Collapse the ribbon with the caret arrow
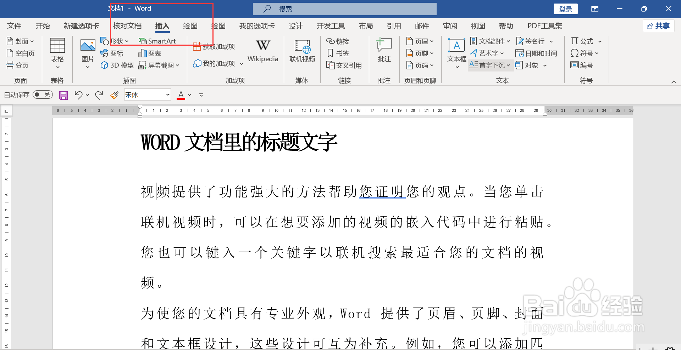Screen dimensions: 681x350 pyautogui.click(x=674, y=82)
